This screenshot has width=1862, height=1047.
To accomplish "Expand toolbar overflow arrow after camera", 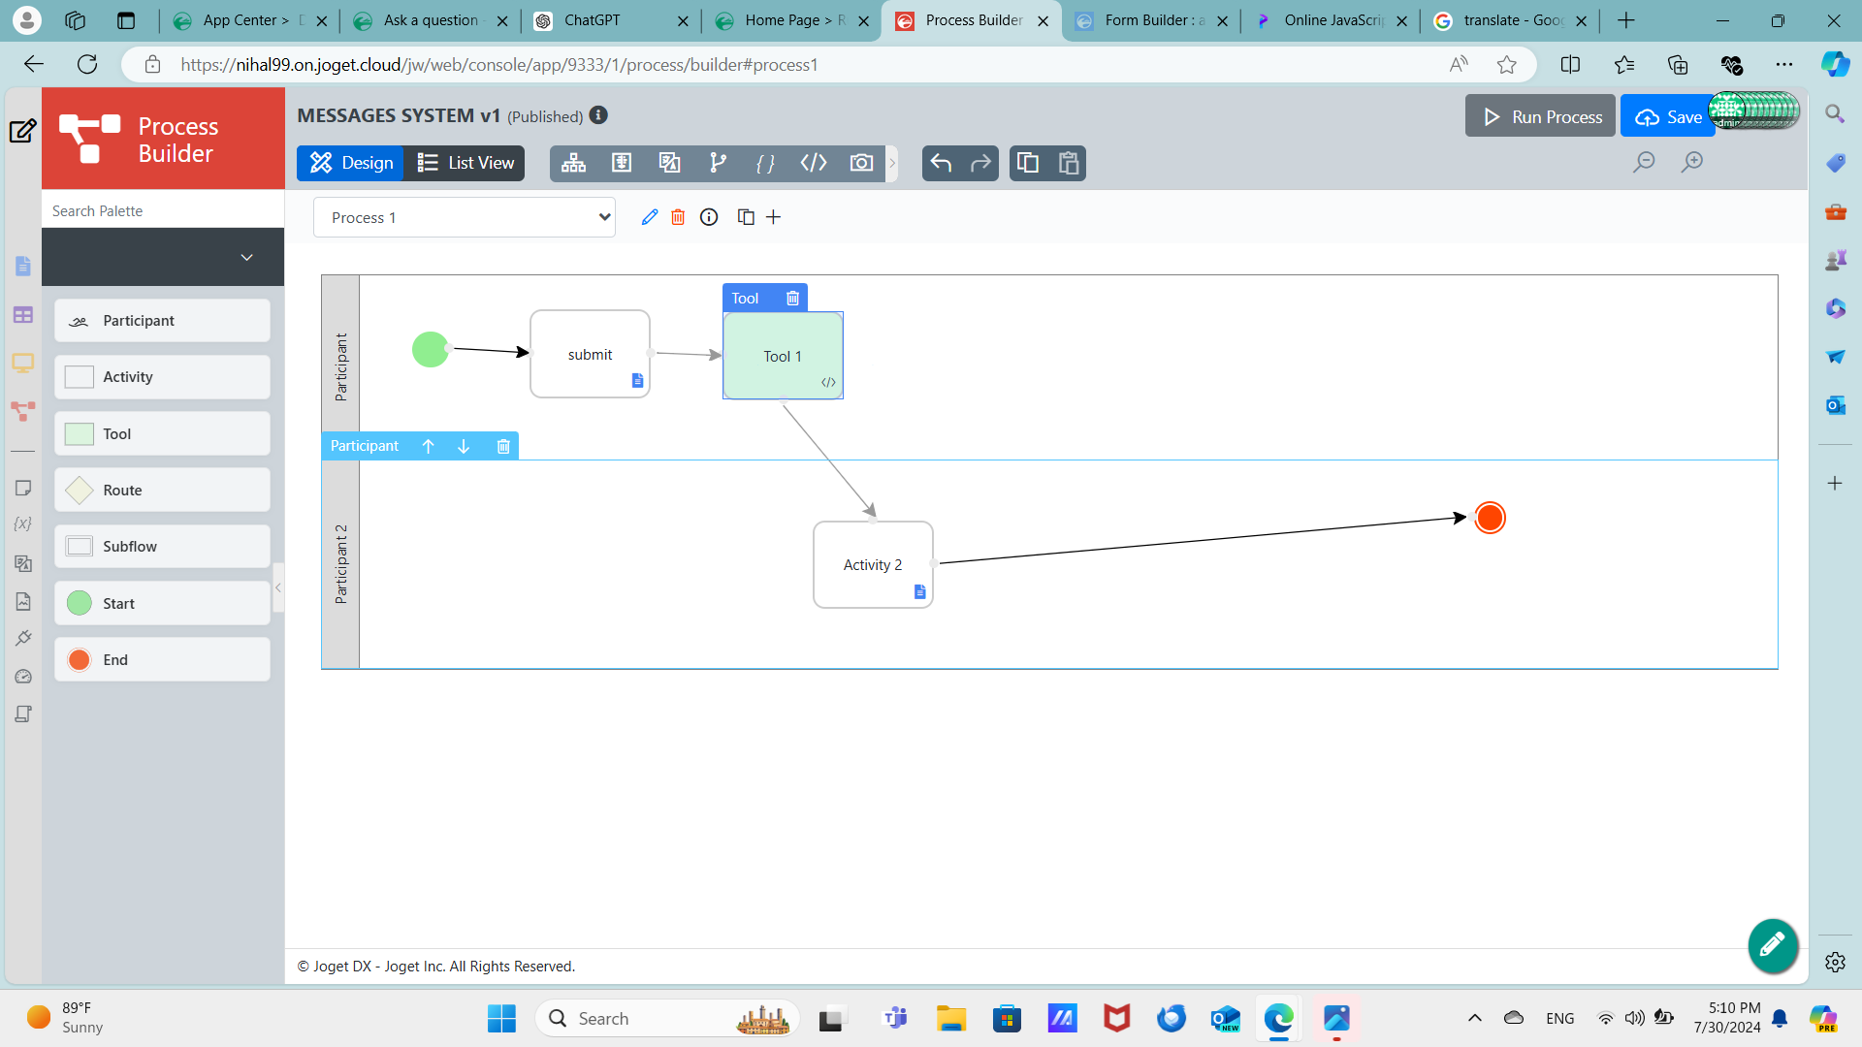I will (892, 163).
